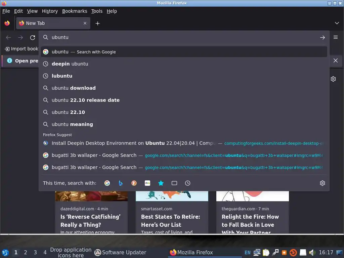Open Install Deepin Desktop Environment suggestion
The image size is (344, 258).
point(184,143)
